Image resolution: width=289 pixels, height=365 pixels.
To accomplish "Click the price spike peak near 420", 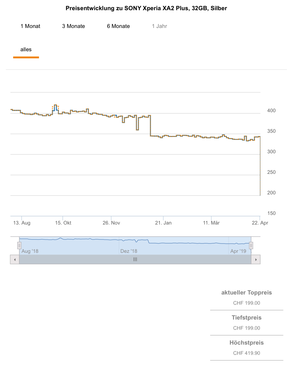I will click(x=55, y=105).
